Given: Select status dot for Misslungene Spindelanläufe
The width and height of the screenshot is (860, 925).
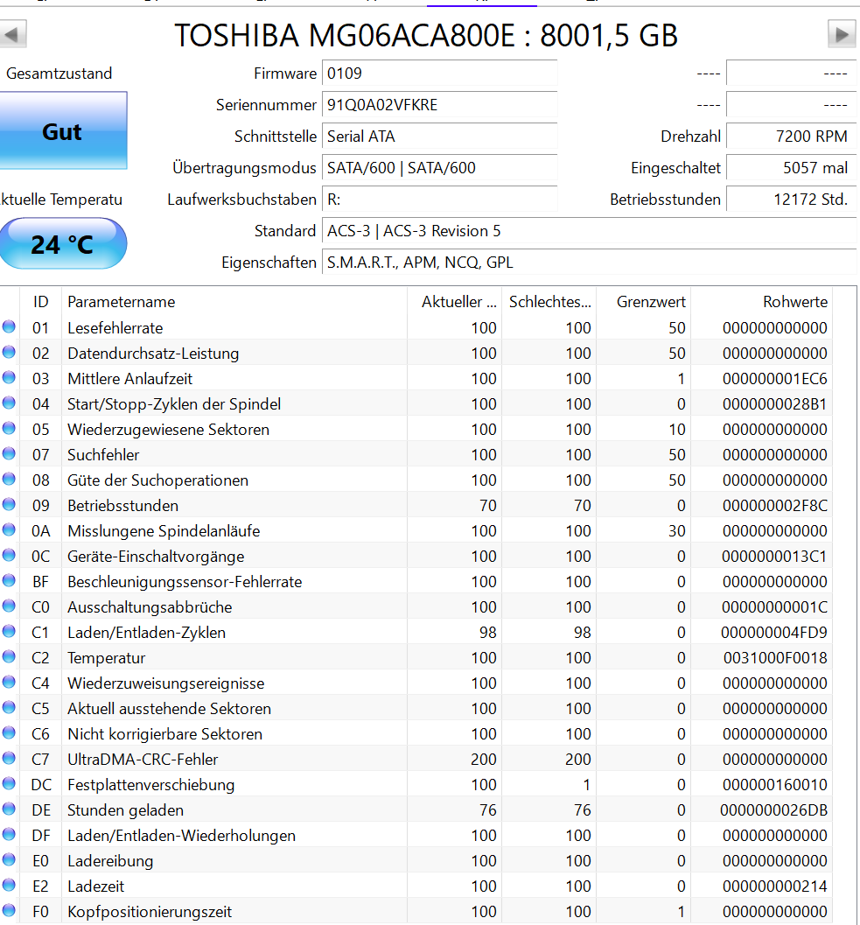Looking at the screenshot, I should tap(9, 529).
